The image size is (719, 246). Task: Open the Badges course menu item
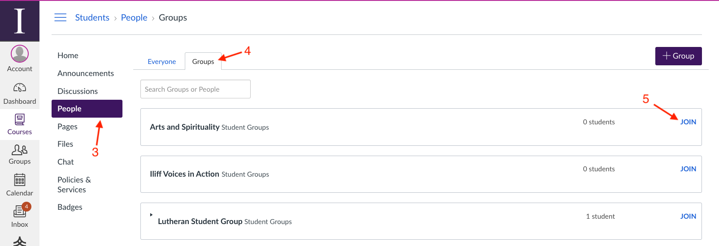click(x=70, y=207)
